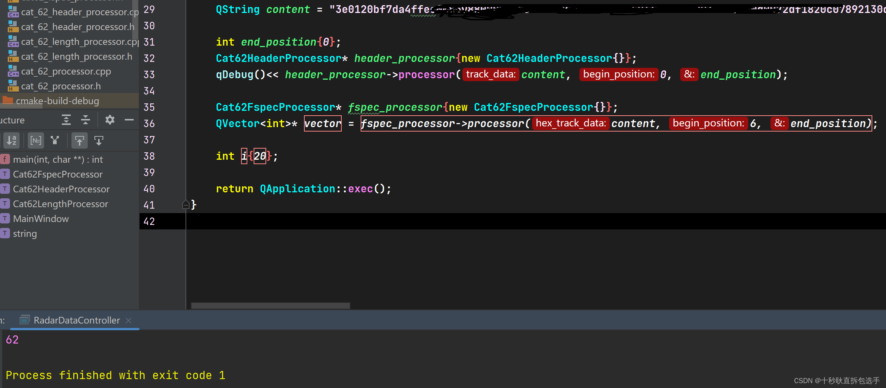Open cat_62_header_processor.cpp file

(x=80, y=12)
